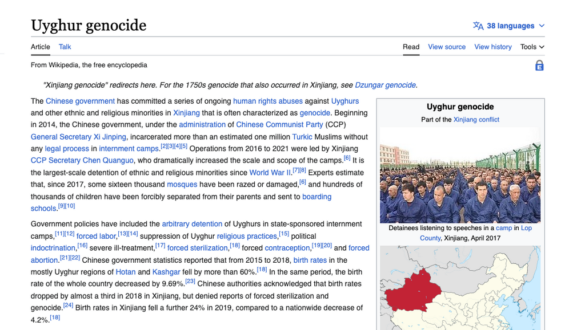Click the translate languages icon
The height and width of the screenshot is (330, 585).
478,26
